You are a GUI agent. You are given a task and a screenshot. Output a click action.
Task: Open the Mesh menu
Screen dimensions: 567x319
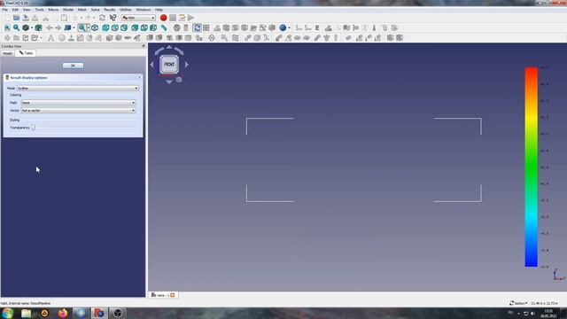click(82, 10)
